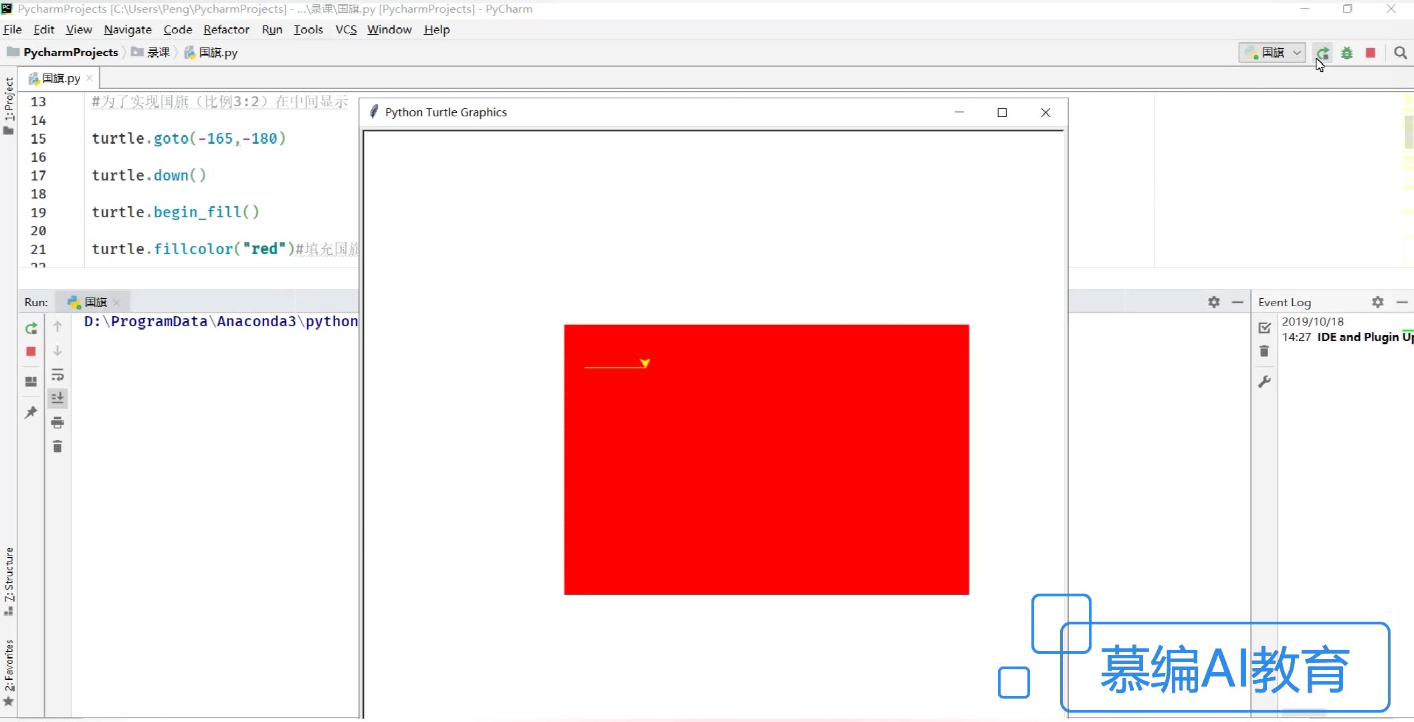This screenshot has height=722, width=1414.
Task: Toggle scroll to end in console
Action: pyautogui.click(x=58, y=398)
